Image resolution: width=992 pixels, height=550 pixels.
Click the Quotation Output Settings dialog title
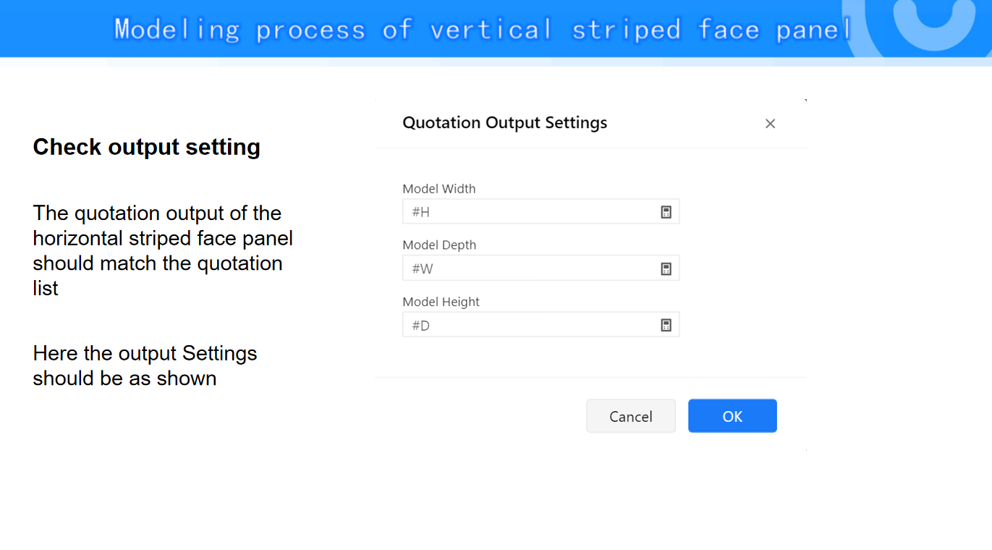[x=504, y=123]
